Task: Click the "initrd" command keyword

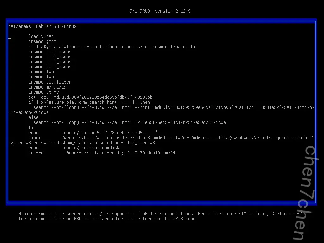Action: (x=36, y=153)
